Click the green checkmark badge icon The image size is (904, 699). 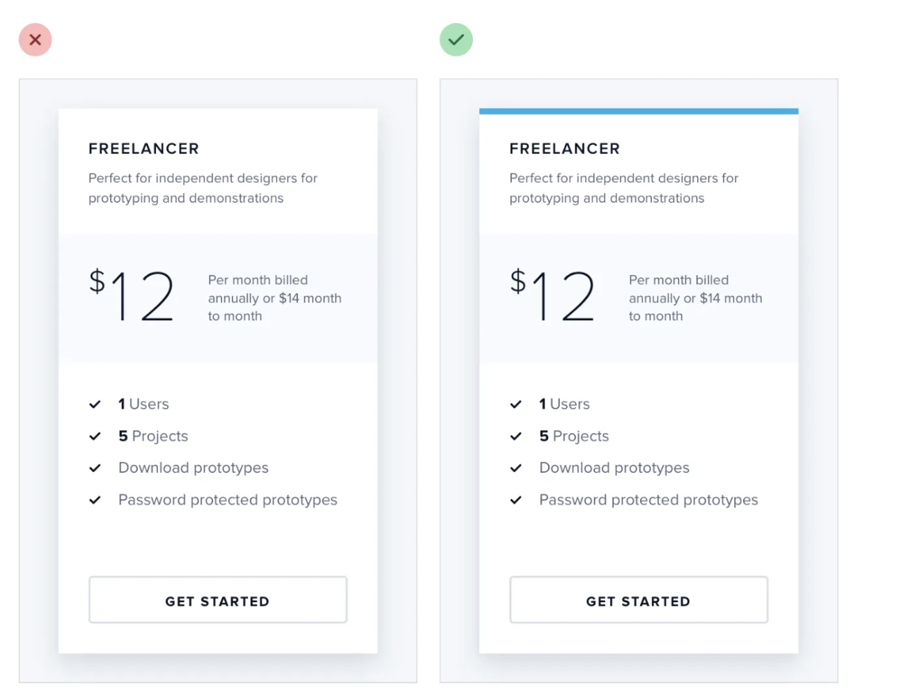456,40
